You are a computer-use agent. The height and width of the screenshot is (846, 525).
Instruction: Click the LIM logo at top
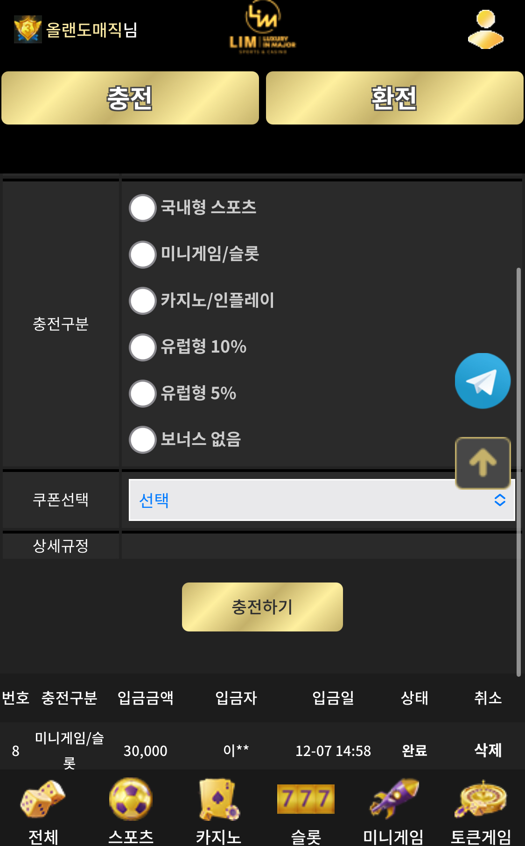tap(262, 29)
